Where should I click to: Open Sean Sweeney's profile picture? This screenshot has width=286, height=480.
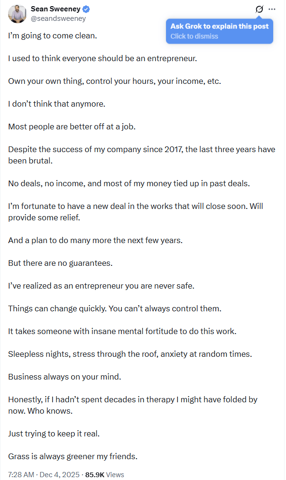tap(17, 14)
